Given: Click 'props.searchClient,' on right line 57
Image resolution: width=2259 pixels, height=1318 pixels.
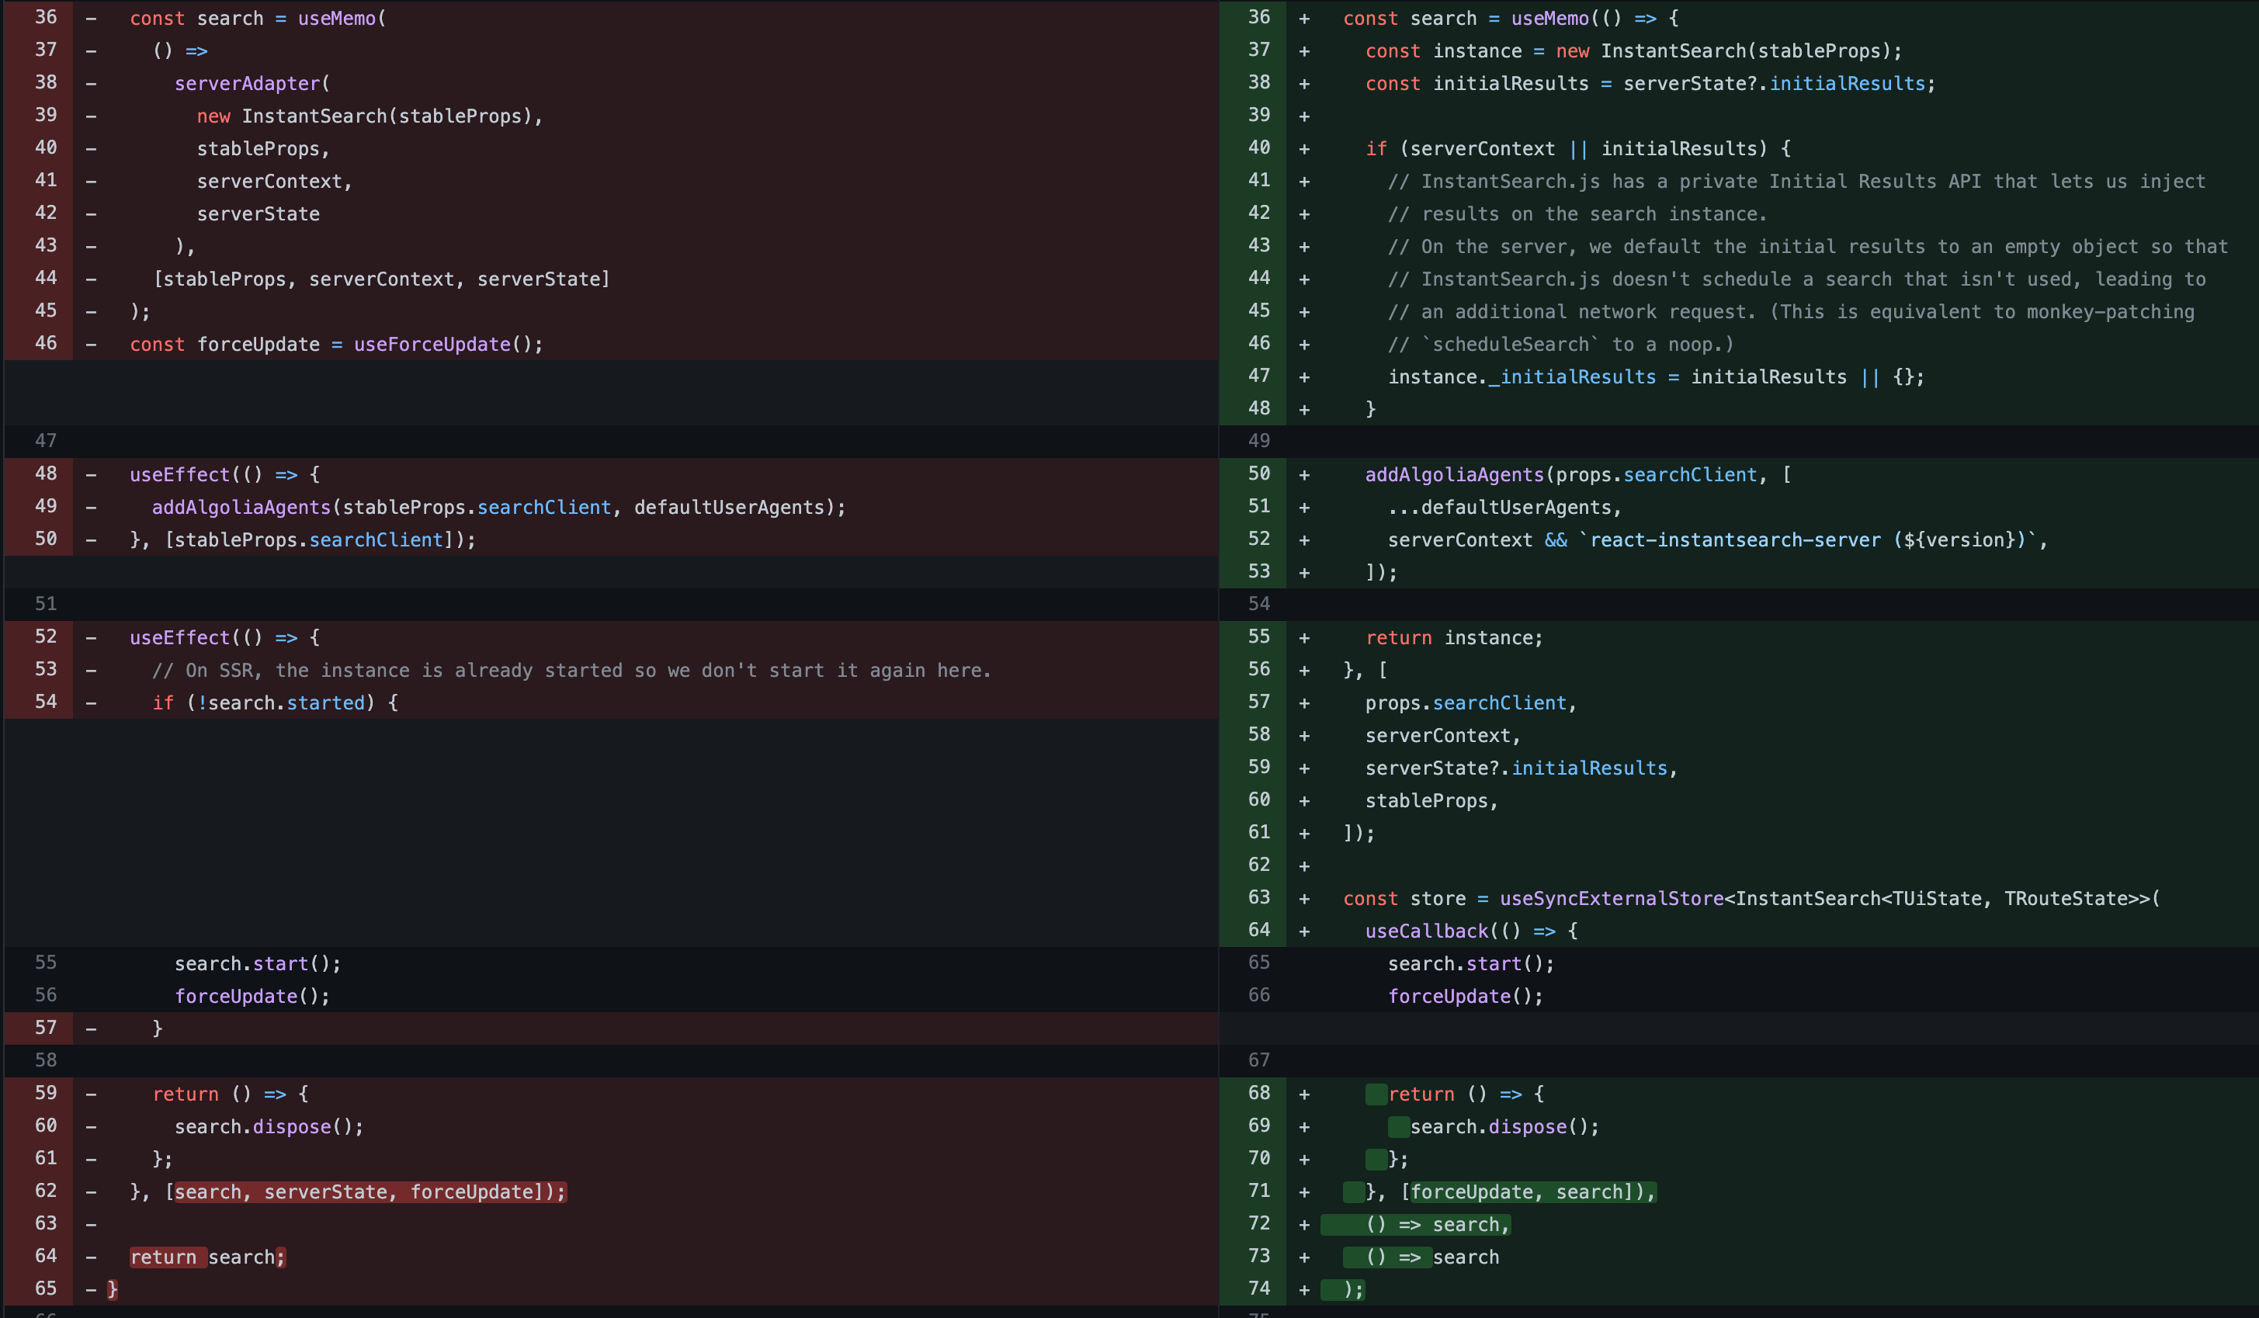Looking at the screenshot, I should tap(1470, 703).
